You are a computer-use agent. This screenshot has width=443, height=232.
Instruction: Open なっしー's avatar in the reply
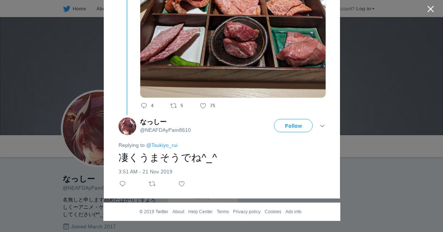click(127, 126)
